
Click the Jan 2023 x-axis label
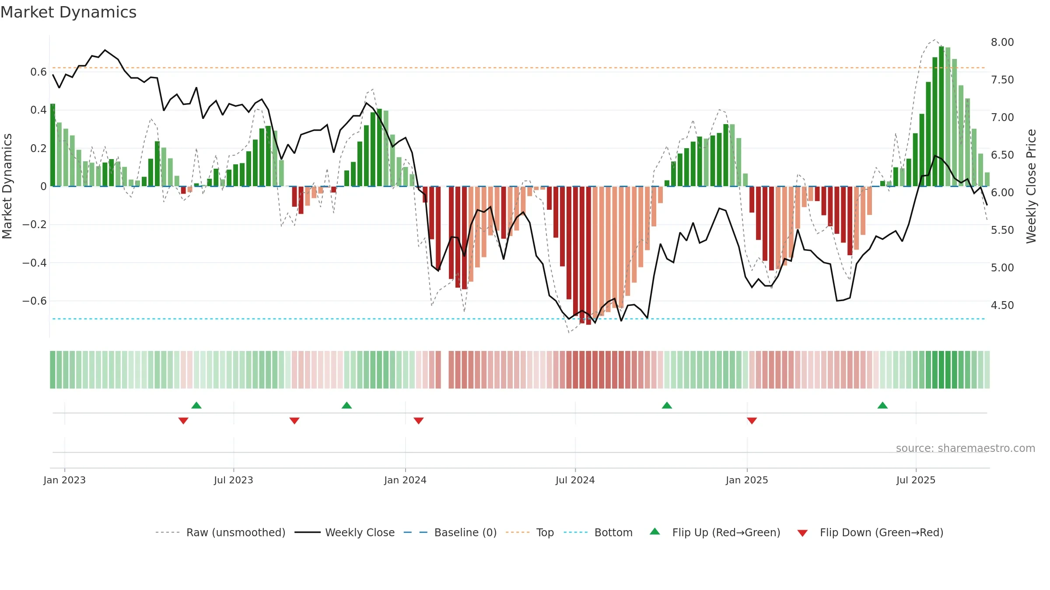[x=65, y=480]
